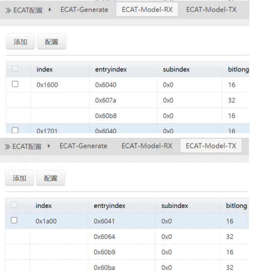258x277 pixels.
Task: Expand the arrow after upper ECAT配置
Action: [50, 10]
